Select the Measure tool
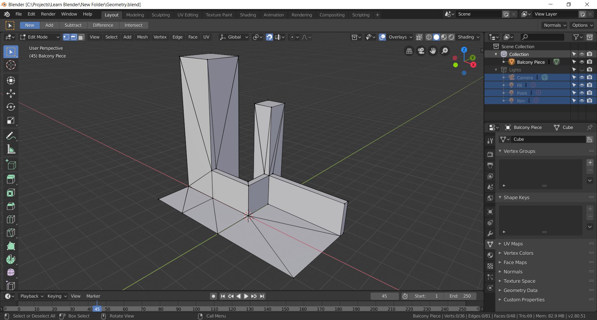This screenshot has width=597, height=320. click(x=11, y=149)
